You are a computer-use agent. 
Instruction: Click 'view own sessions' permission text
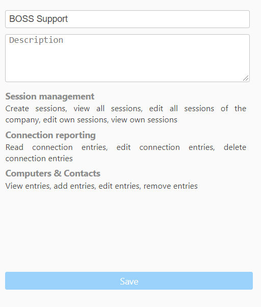144,120
